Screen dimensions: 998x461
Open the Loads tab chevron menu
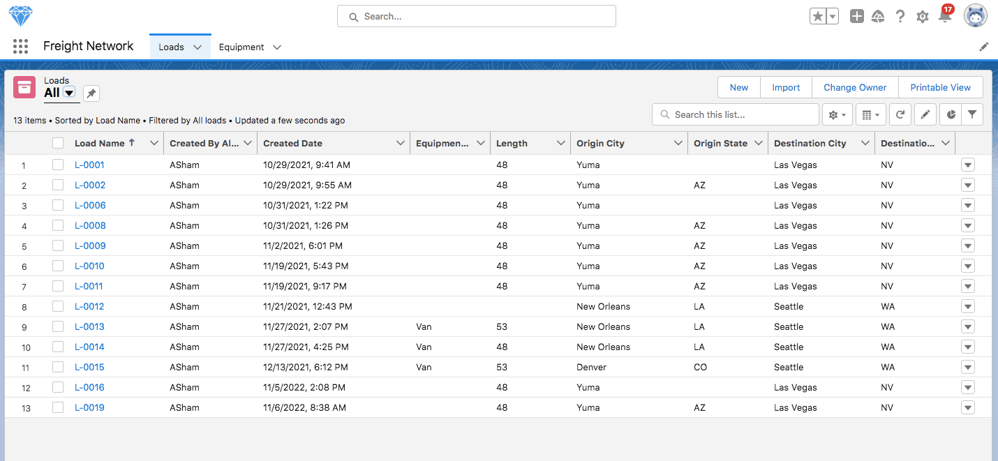(198, 47)
